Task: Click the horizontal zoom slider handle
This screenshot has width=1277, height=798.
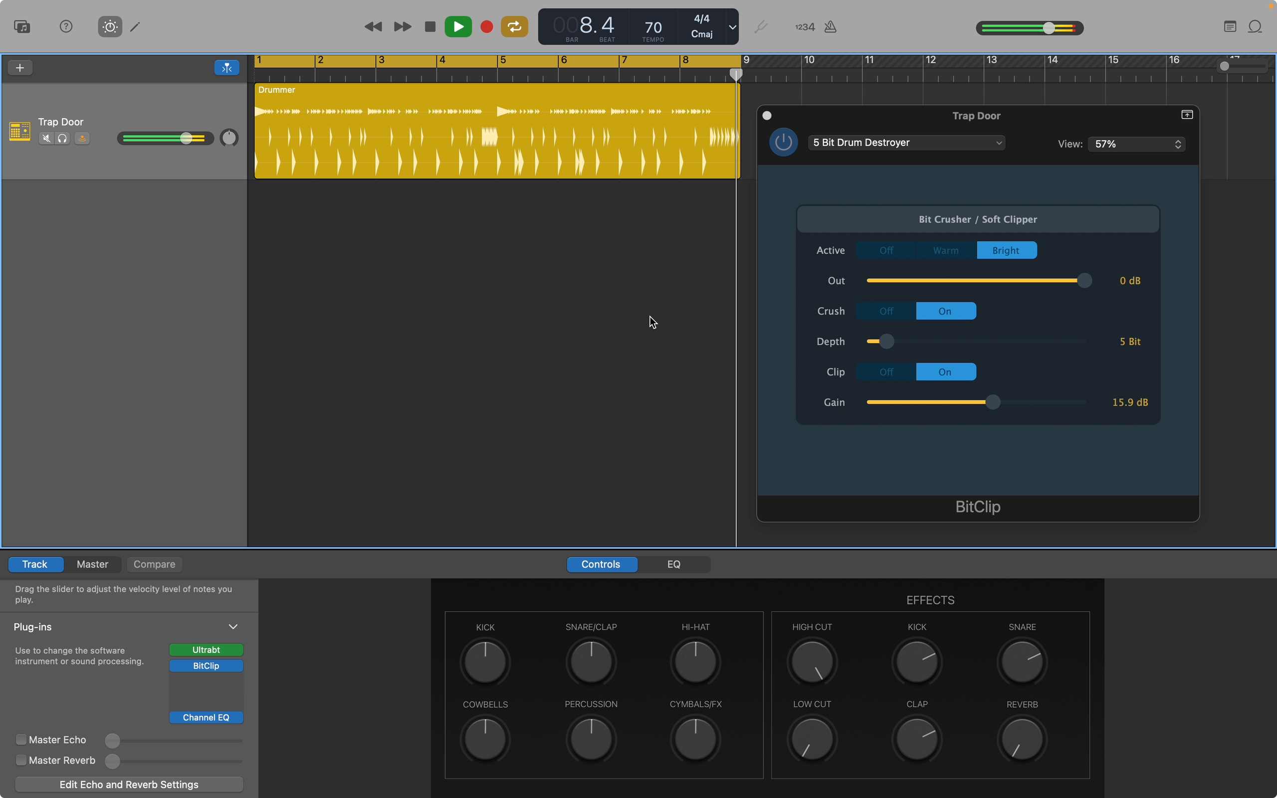Action: [1224, 66]
